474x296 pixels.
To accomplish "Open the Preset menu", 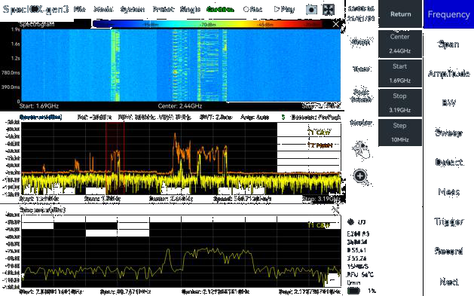I will pos(164,9).
